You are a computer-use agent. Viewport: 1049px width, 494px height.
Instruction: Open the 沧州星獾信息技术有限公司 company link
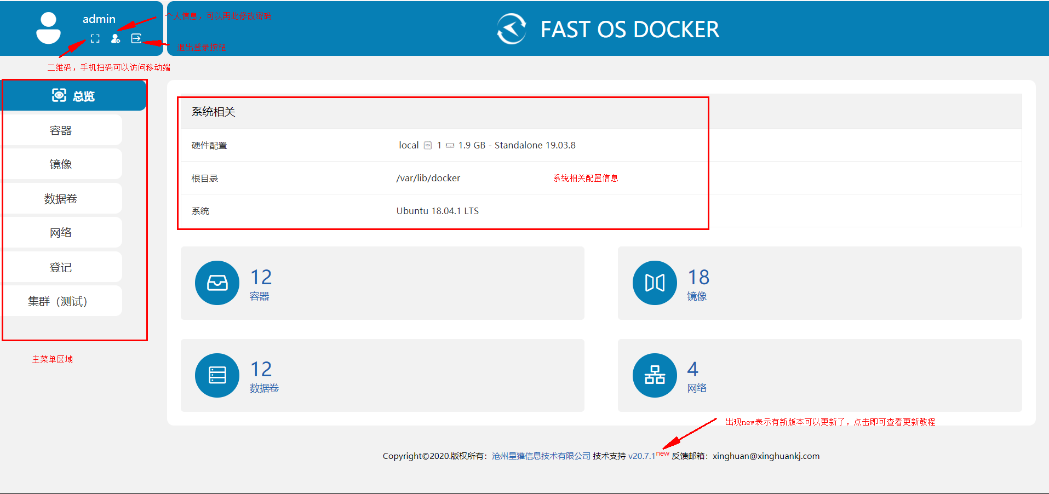[x=541, y=456]
